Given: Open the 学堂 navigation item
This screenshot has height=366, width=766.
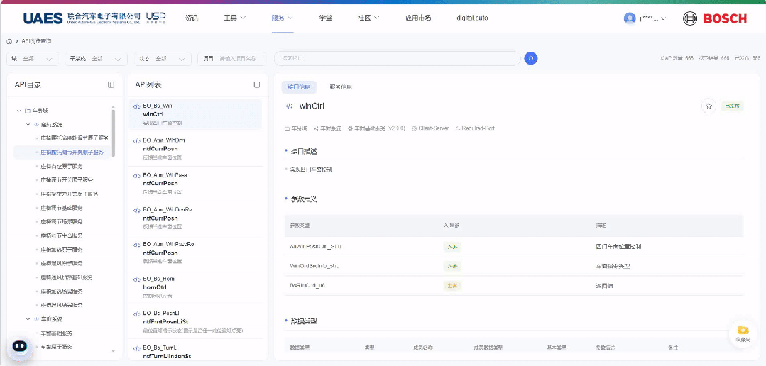Looking at the screenshot, I should tap(326, 18).
